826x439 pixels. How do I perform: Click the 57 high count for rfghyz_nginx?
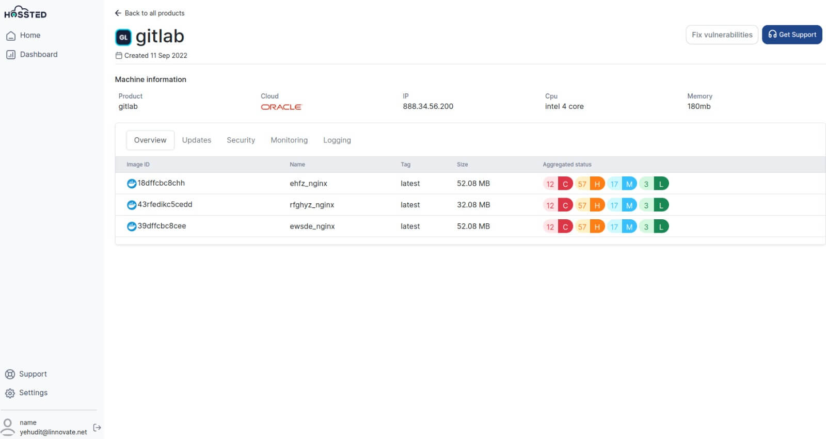582,205
